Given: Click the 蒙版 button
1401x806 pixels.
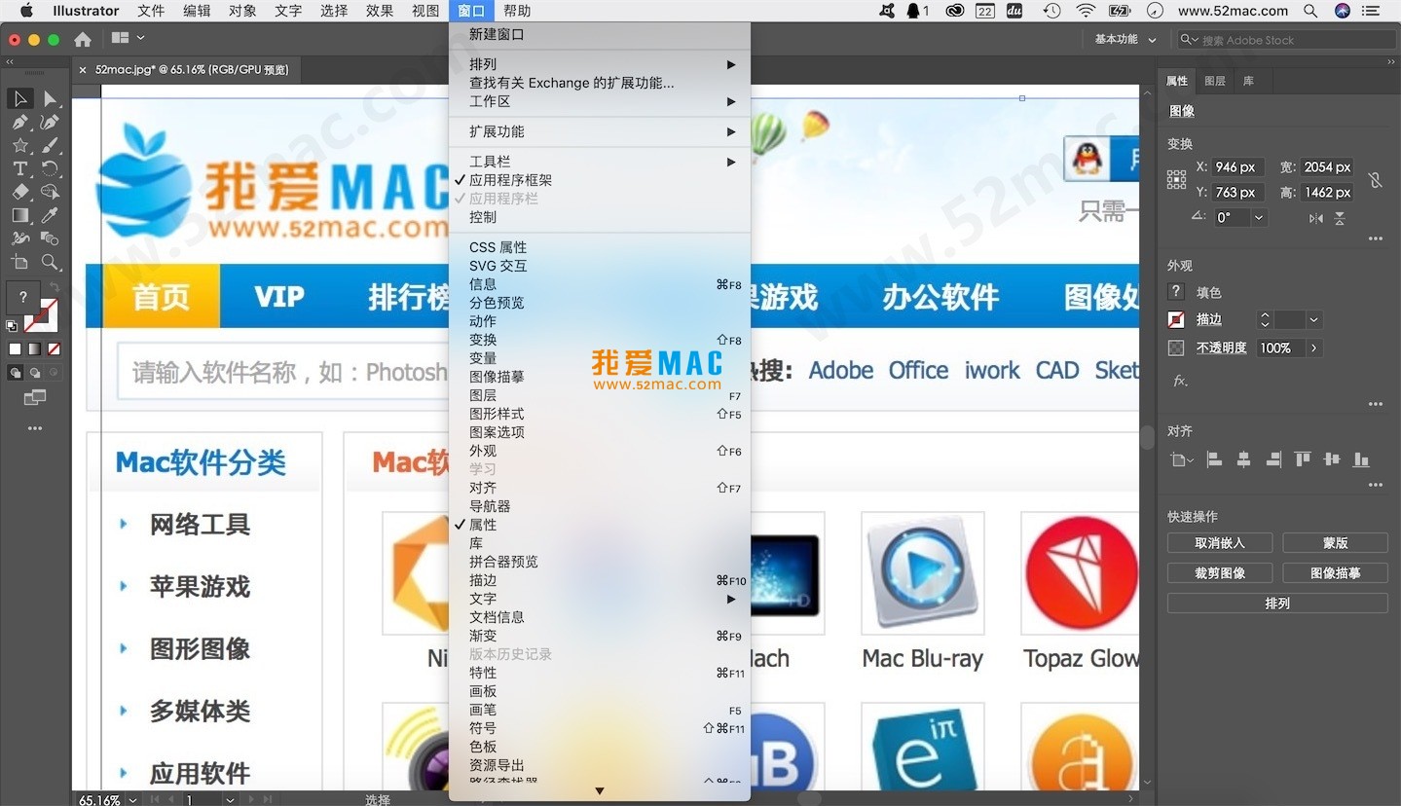Looking at the screenshot, I should point(1335,543).
